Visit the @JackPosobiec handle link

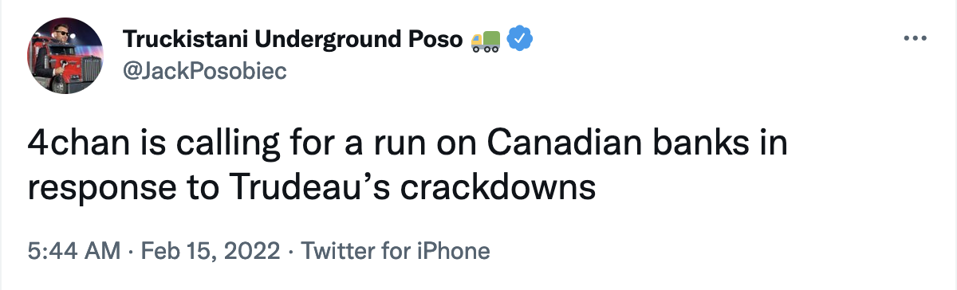[x=203, y=72]
